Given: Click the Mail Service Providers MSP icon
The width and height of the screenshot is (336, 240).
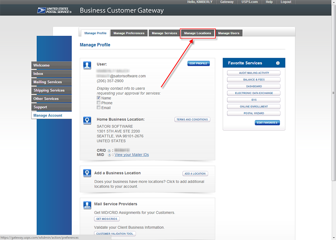Looking at the screenshot, I should coord(87,205).
